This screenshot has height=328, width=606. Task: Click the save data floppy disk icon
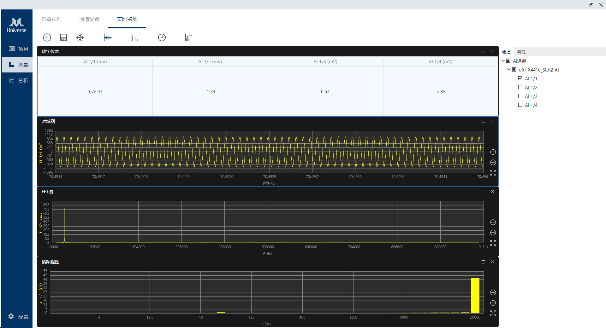pos(64,38)
